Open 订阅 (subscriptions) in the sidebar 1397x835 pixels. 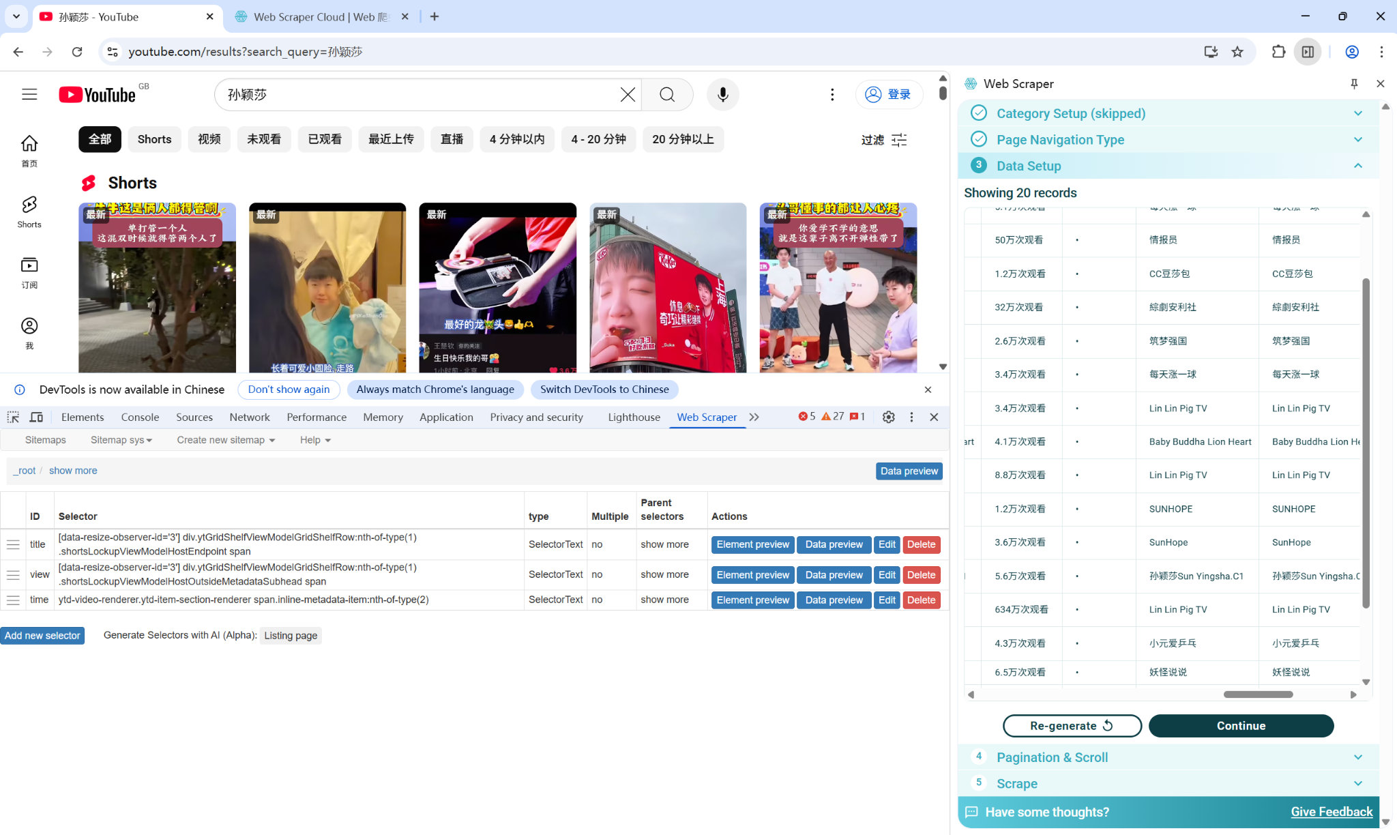(x=29, y=272)
